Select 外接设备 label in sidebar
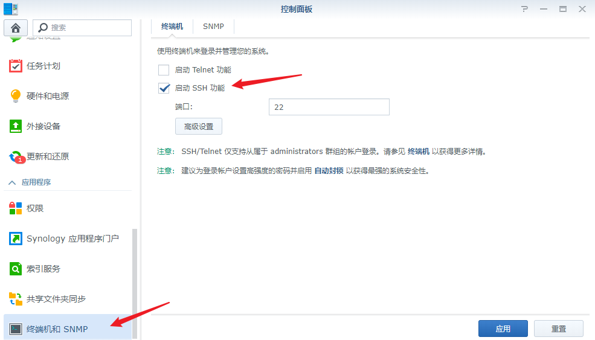Screen dimensions: 595x340 click(x=43, y=126)
